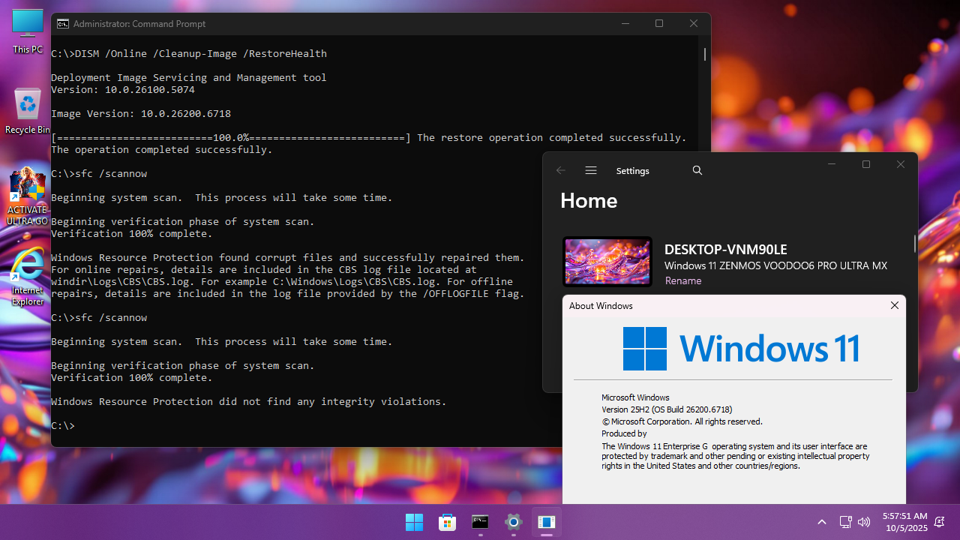960x540 pixels.
Task: Click the Home heading in Settings
Action: point(589,201)
